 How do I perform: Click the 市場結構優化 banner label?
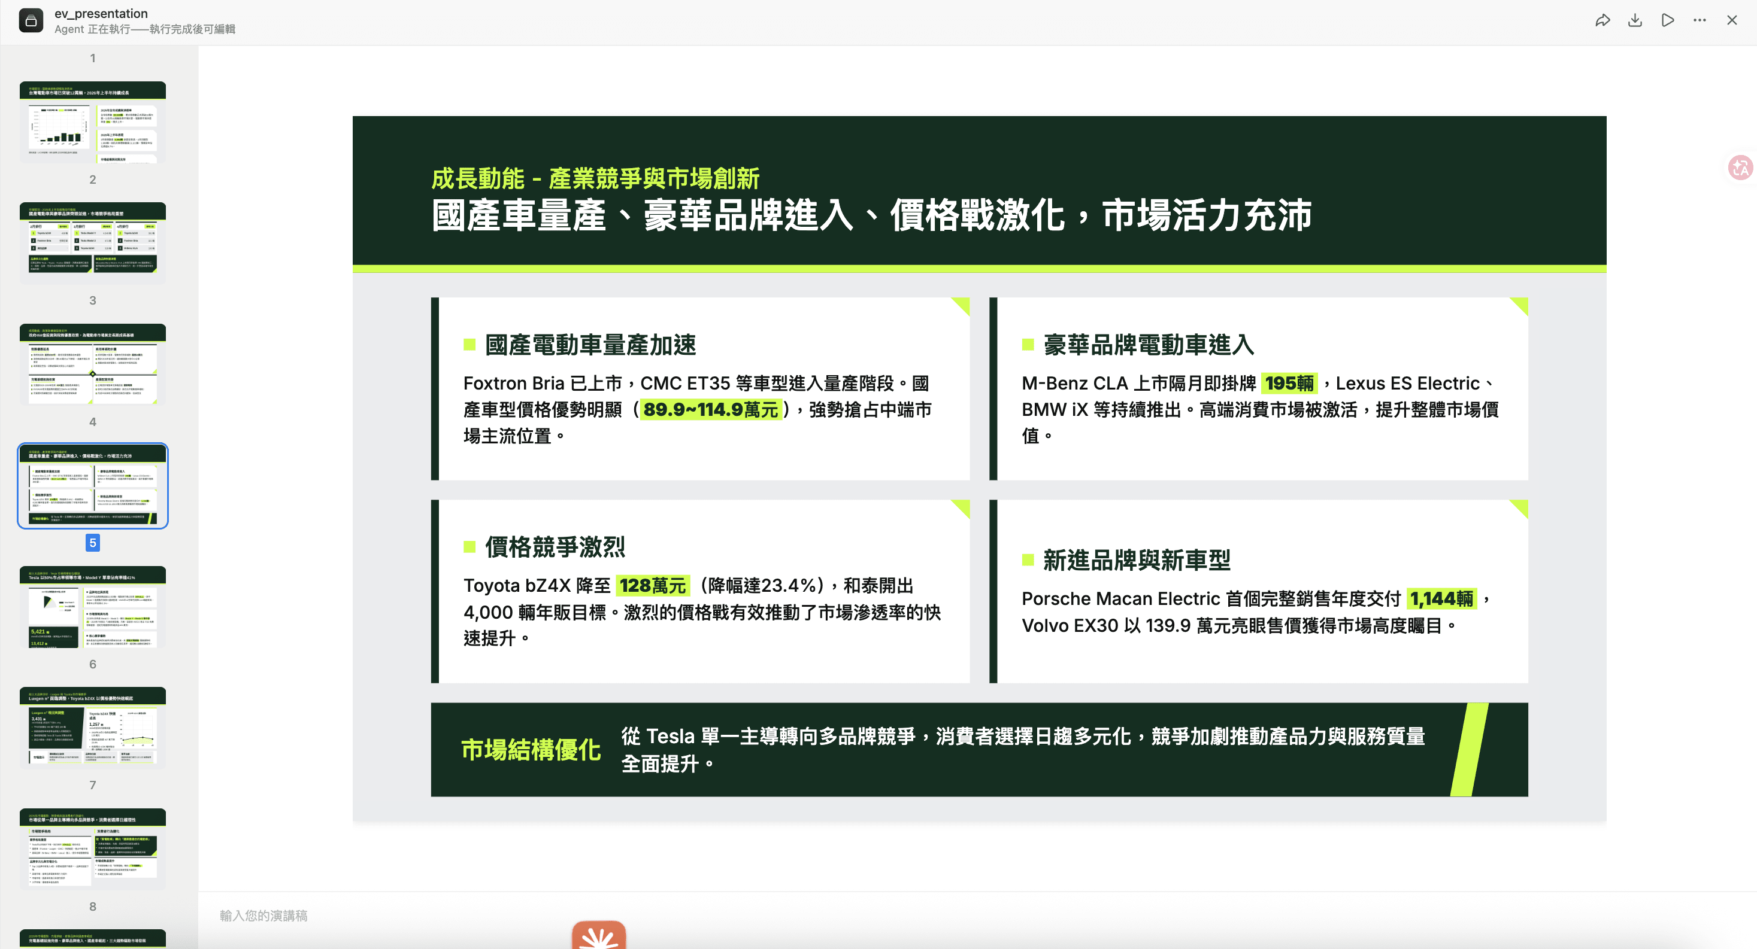click(x=531, y=749)
